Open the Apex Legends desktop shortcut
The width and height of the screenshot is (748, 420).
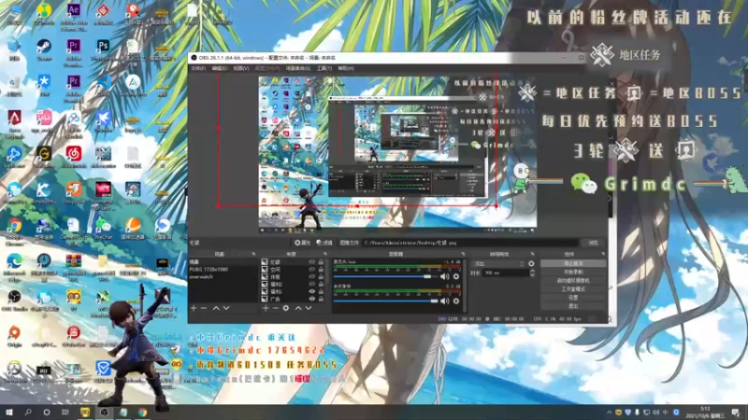point(14,124)
